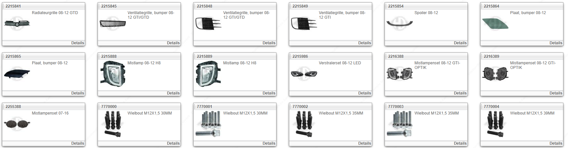Click part number 2215865 header
568x148 pixels.
pos(13,56)
